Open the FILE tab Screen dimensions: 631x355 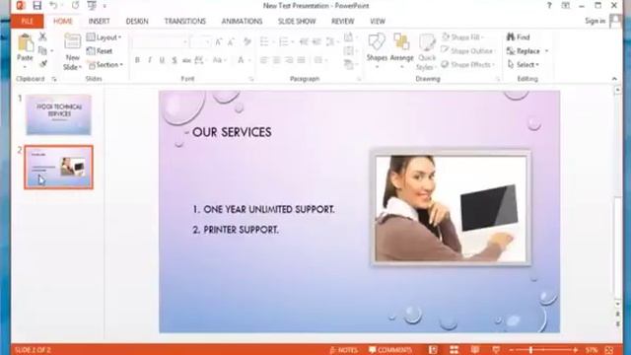pyautogui.click(x=27, y=22)
